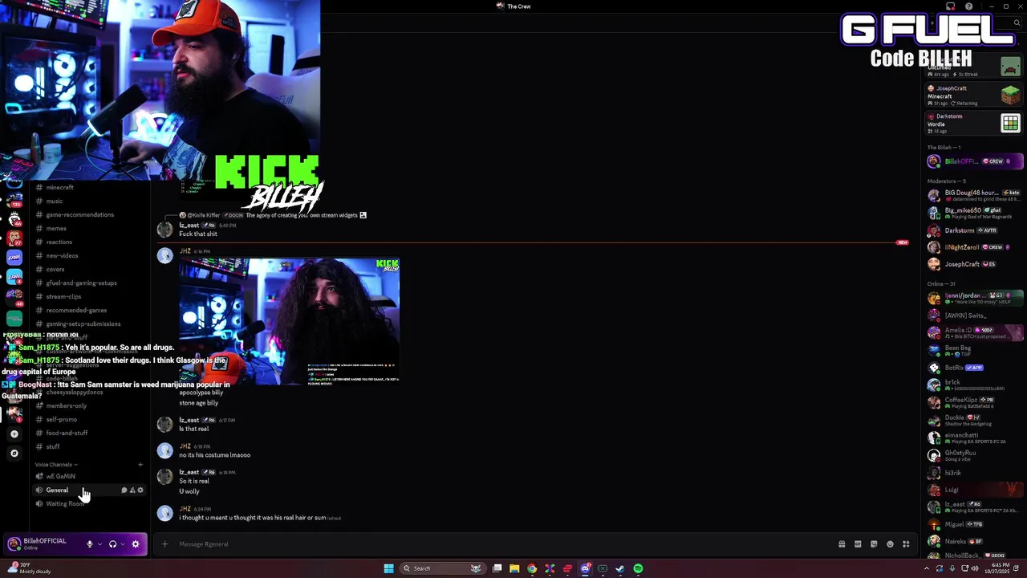Collapse the Voice Channels category

click(55, 464)
